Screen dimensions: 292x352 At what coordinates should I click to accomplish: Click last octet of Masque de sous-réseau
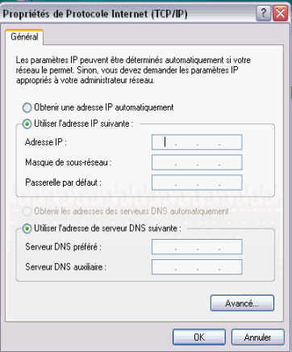231,162
